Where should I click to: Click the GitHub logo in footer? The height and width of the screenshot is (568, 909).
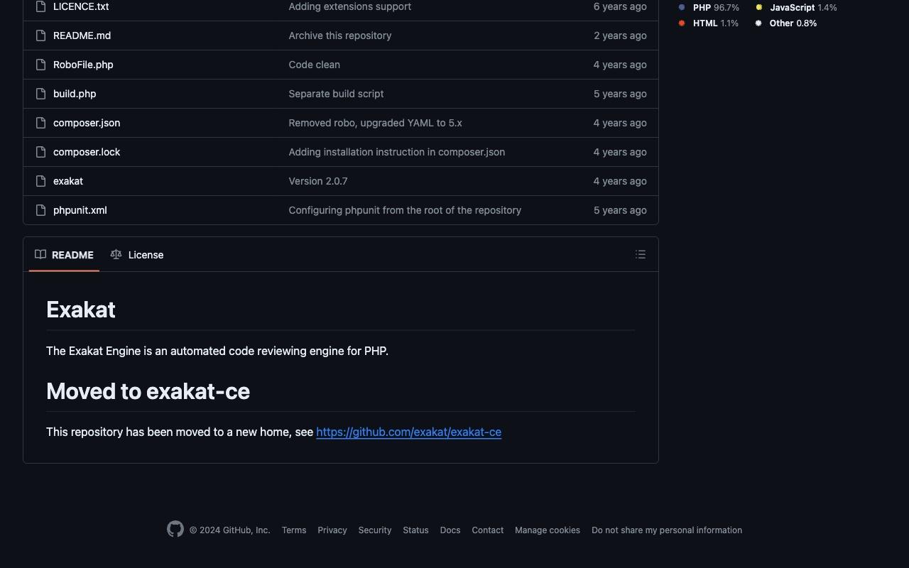tap(175, 529)
